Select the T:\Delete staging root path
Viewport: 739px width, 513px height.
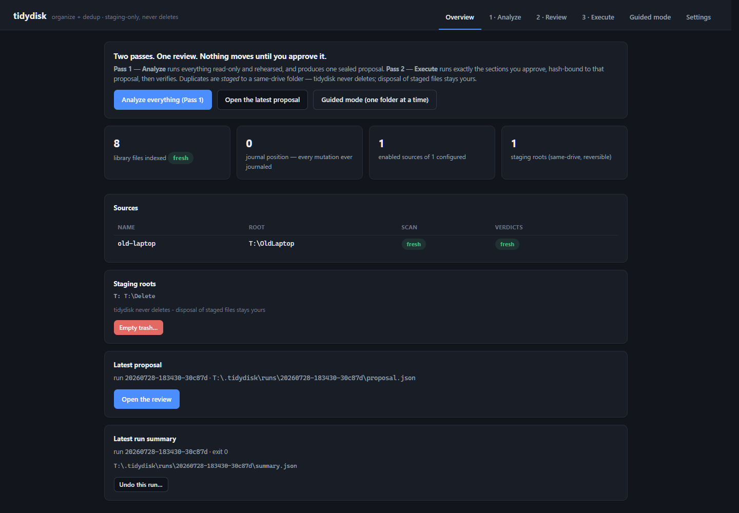point(140,296)
